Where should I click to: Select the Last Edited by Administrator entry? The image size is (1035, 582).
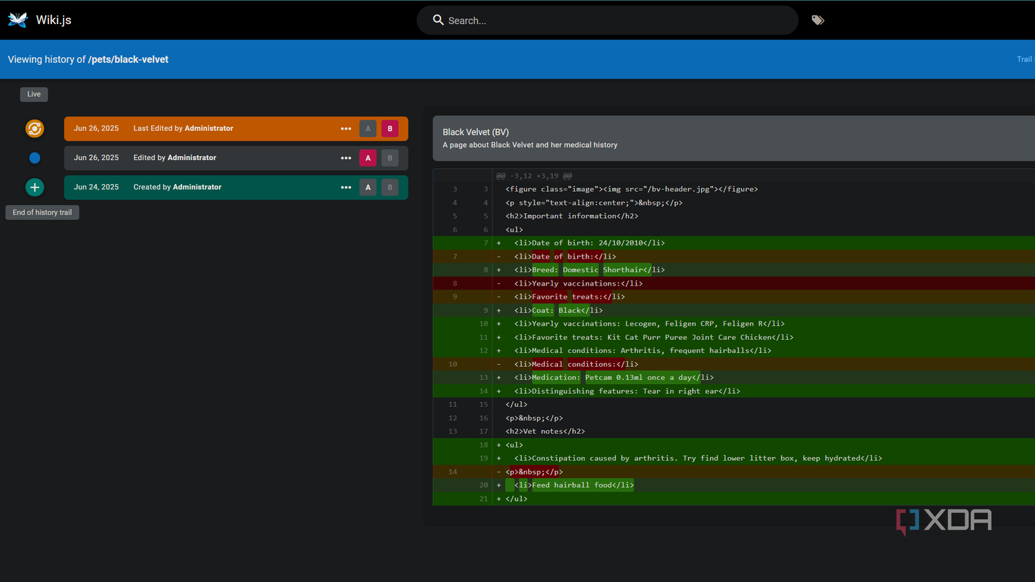coord(236,128)
